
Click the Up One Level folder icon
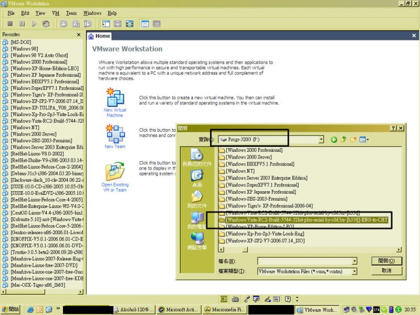click(x=343, y=139)
